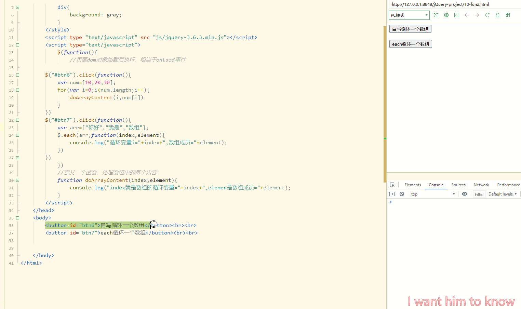Screen dimensions: 521x309
Task: Collapse the for loop fold at line 18
Action: pyautogui.click(x=18, y=90)
